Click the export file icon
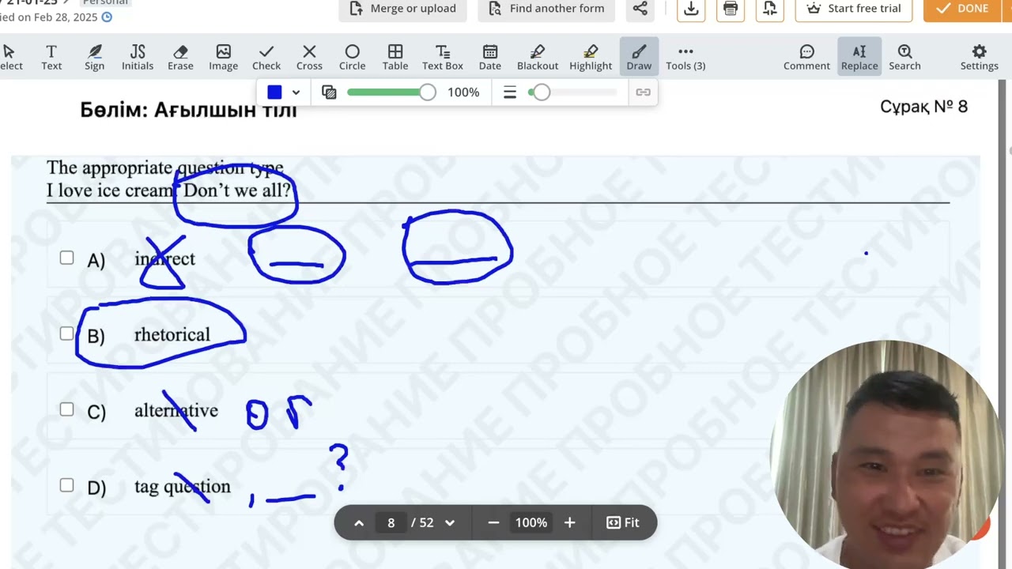1012x569 pixels. 769,9
